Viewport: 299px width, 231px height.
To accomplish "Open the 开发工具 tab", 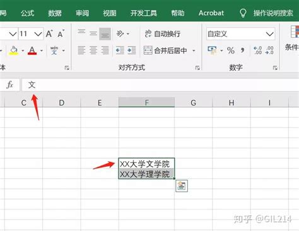I will 144,13.
